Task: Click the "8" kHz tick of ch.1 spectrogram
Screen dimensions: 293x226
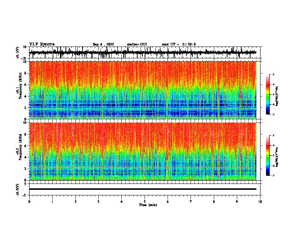Action: coord(26,73)
